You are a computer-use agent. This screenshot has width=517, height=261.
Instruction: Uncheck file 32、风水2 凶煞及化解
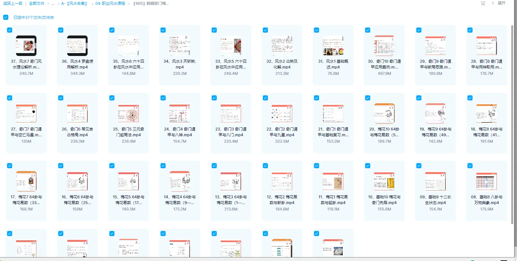pyautogui.click(x=265, y=30)
